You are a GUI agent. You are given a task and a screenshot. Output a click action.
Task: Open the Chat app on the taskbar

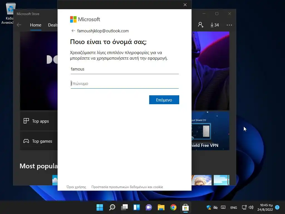[x=149, y=207]
